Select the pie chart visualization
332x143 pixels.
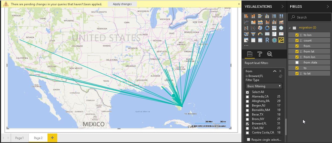(260, 28)
